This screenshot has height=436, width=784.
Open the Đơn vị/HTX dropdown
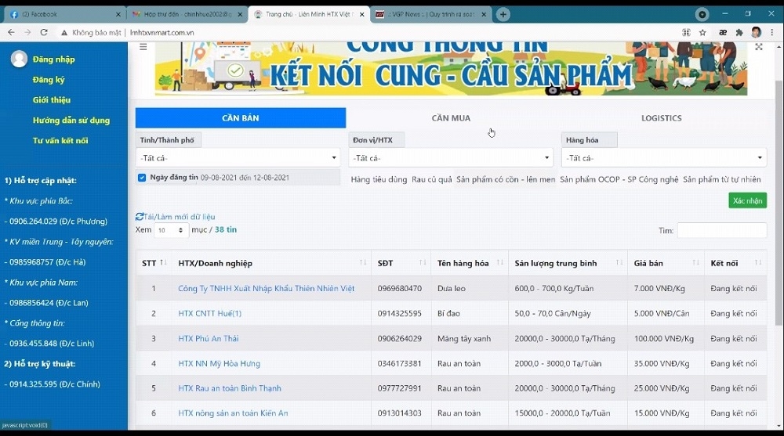451,158
